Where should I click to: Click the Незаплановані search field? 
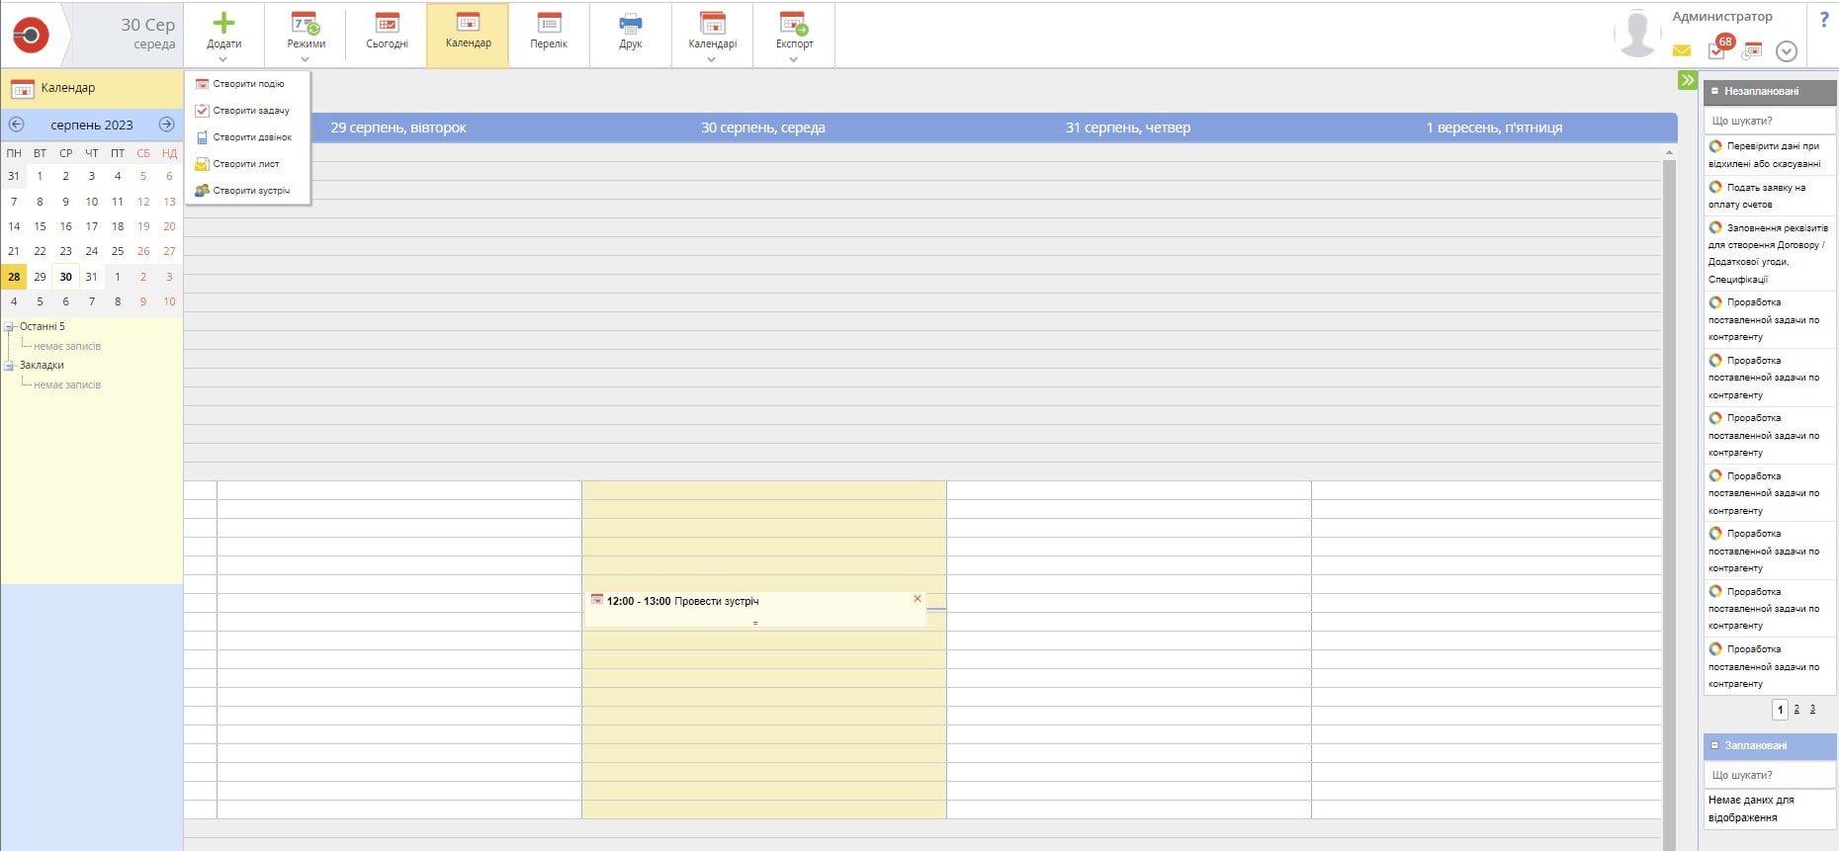click(1768, 121)
